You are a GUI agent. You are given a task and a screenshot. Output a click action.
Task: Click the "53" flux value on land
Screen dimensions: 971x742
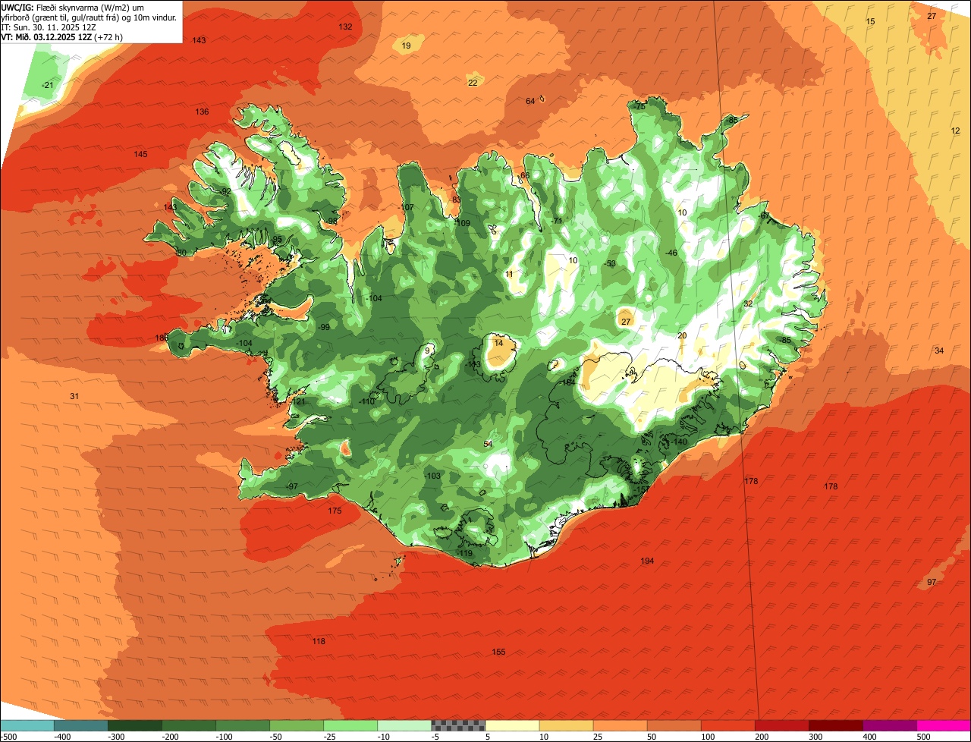[611, 264]
